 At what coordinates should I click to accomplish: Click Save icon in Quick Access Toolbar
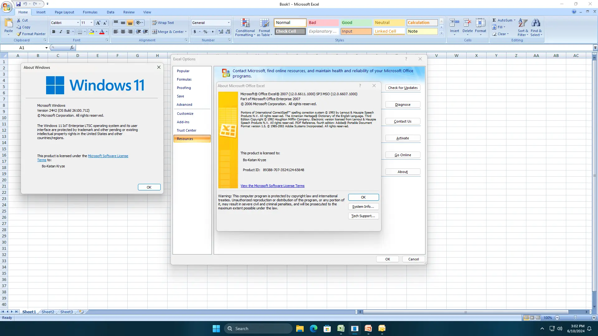click(x=18, y=4)
